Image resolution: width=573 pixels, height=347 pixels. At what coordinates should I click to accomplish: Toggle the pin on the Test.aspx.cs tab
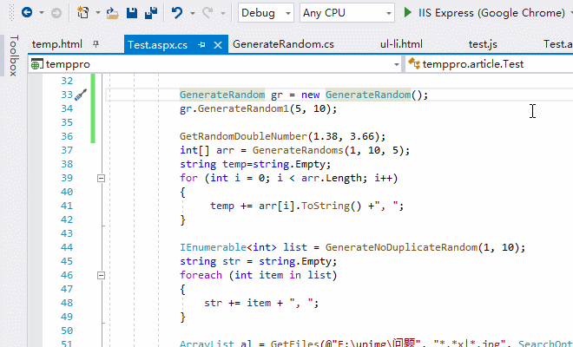pyautogui.click(x=201, y=45)
